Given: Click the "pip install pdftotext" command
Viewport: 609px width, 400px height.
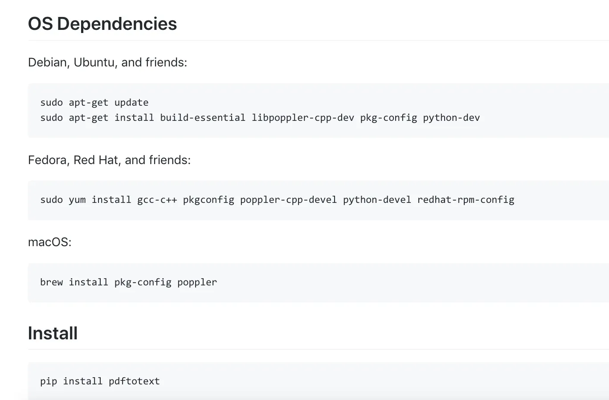Looking at the screenshot, I should pyautogui.click(x=100, y=381).
